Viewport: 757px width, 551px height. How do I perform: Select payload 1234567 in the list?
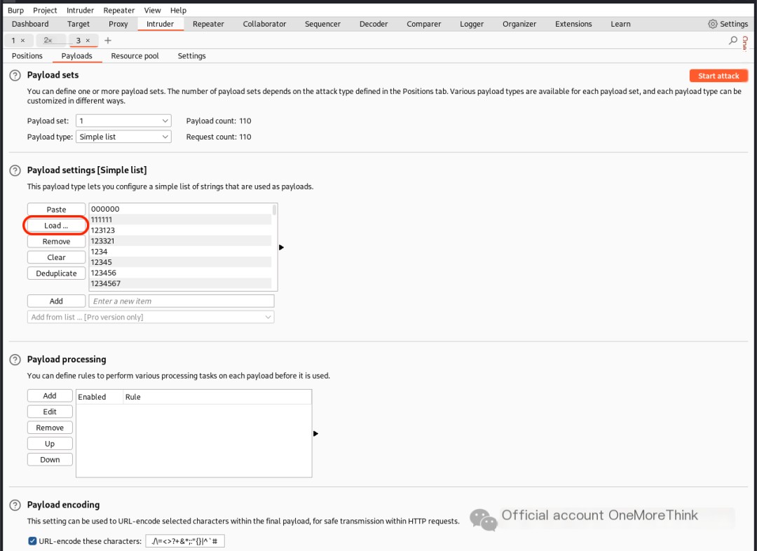click(181, 283)
